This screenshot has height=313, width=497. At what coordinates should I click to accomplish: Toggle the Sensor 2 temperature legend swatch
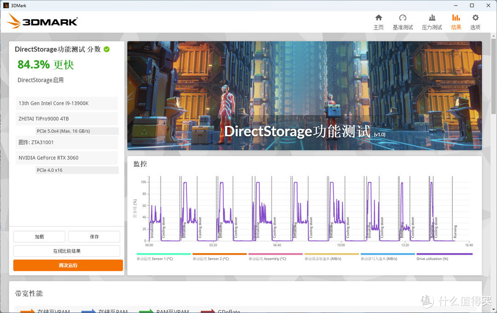click(x=220, y=254)
